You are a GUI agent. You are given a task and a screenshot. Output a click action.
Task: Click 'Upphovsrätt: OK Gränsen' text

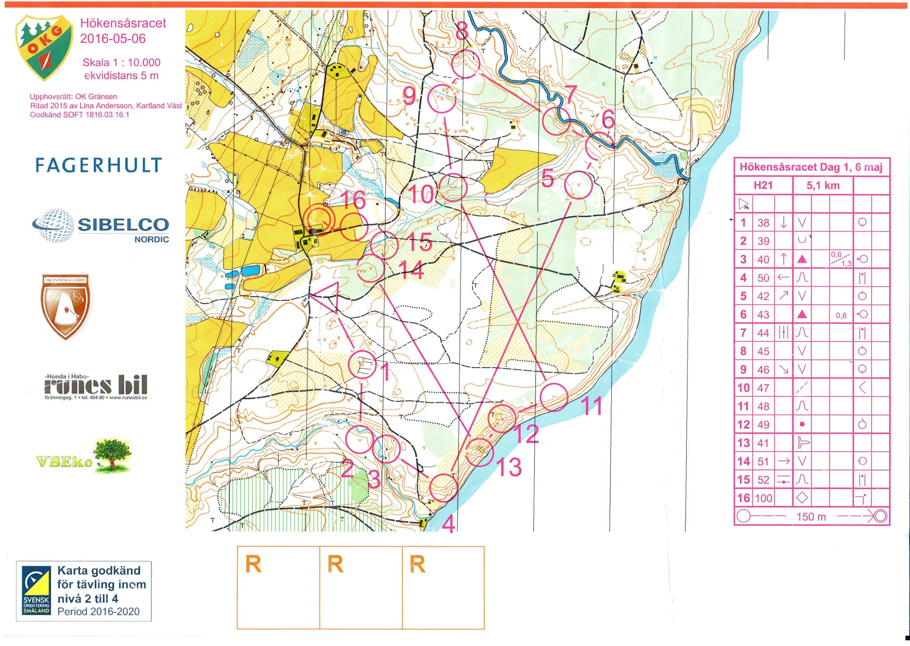tap(73, 97)
